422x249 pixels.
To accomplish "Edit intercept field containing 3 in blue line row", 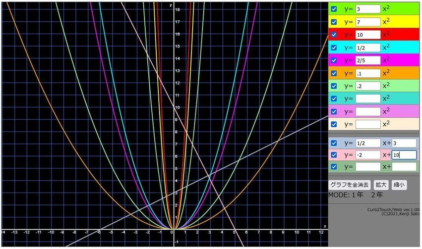I will coord(404,143).
